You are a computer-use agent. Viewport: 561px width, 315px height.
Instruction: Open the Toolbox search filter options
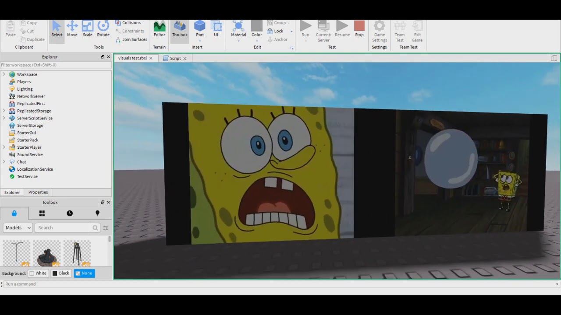106,228
